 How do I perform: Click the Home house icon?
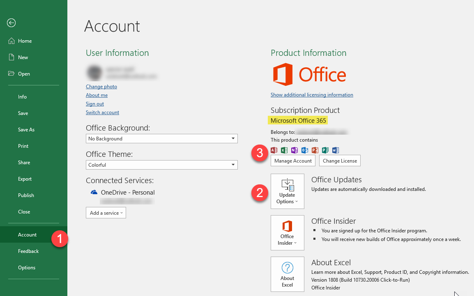[x=12, y=41]
